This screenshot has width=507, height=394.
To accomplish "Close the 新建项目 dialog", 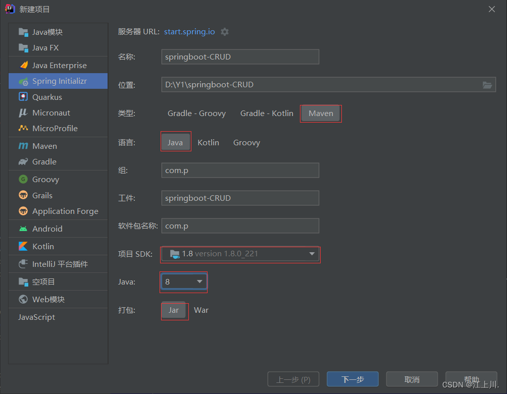I will click(x=492, y=9).
